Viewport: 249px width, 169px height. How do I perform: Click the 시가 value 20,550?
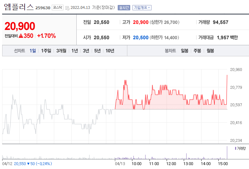(x=101, y=37)
